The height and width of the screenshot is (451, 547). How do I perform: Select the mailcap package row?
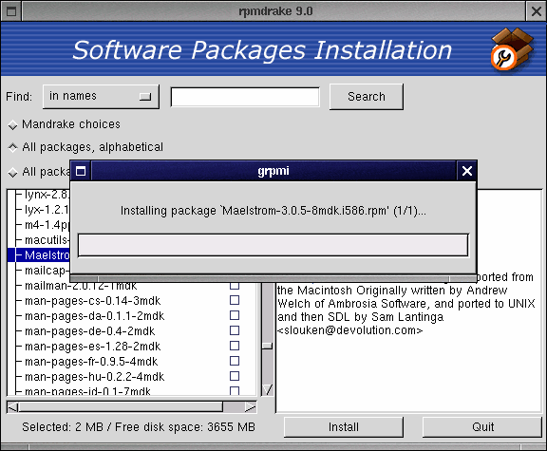pos(47,271)
